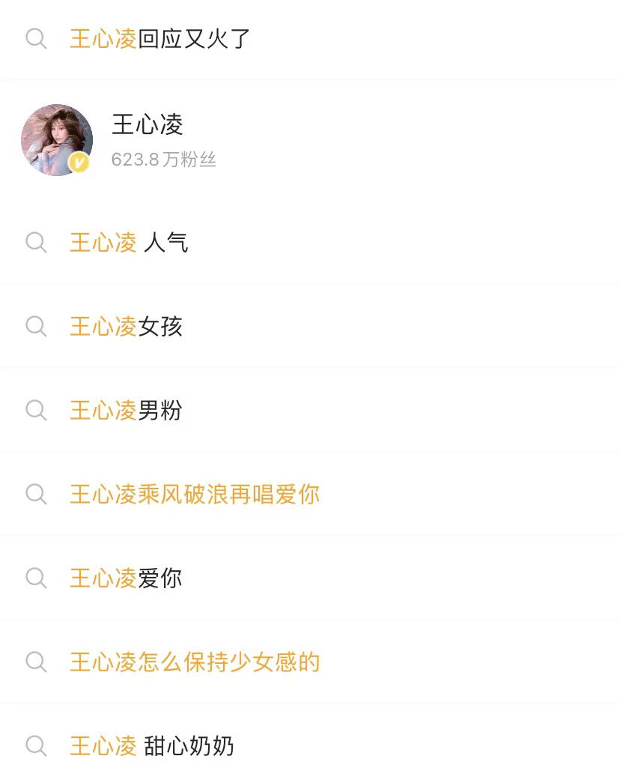Select suggestion 王心凌 人气
The image size is (620, 771).
(129, 242)
